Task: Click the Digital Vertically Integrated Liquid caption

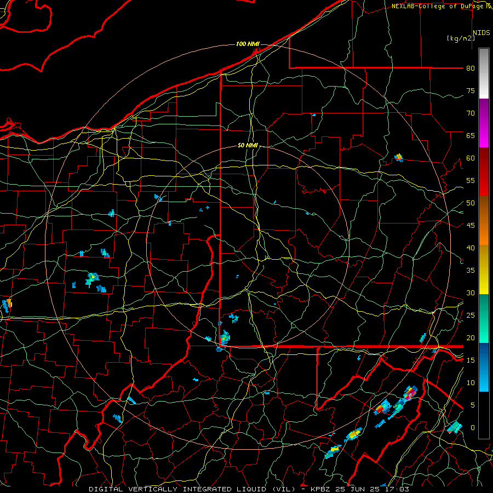Action: click(x=249, y=489)
